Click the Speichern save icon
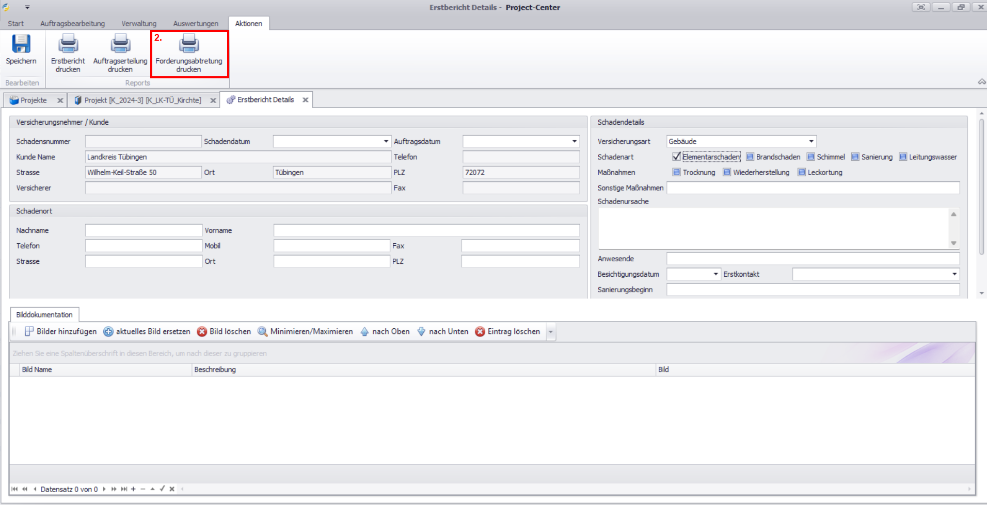The height and width of the screenshot is (505, 987). tap(21, 44)
